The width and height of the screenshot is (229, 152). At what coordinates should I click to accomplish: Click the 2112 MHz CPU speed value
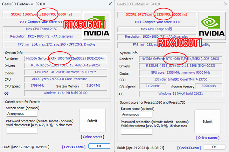(x=152, y=86)
